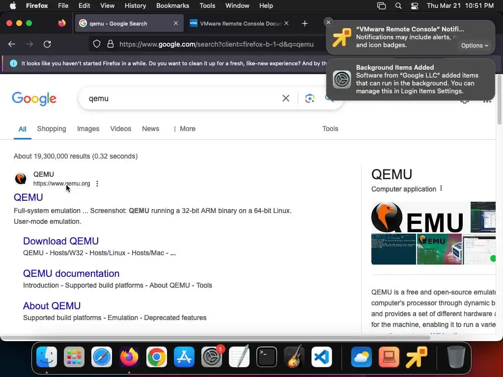Open the Download QEMU link
Screen dimensions: 503x377
[x=60, y=241]
